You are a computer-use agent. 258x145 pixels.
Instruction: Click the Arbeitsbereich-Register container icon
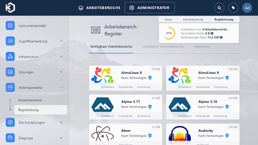coord(96,30)
